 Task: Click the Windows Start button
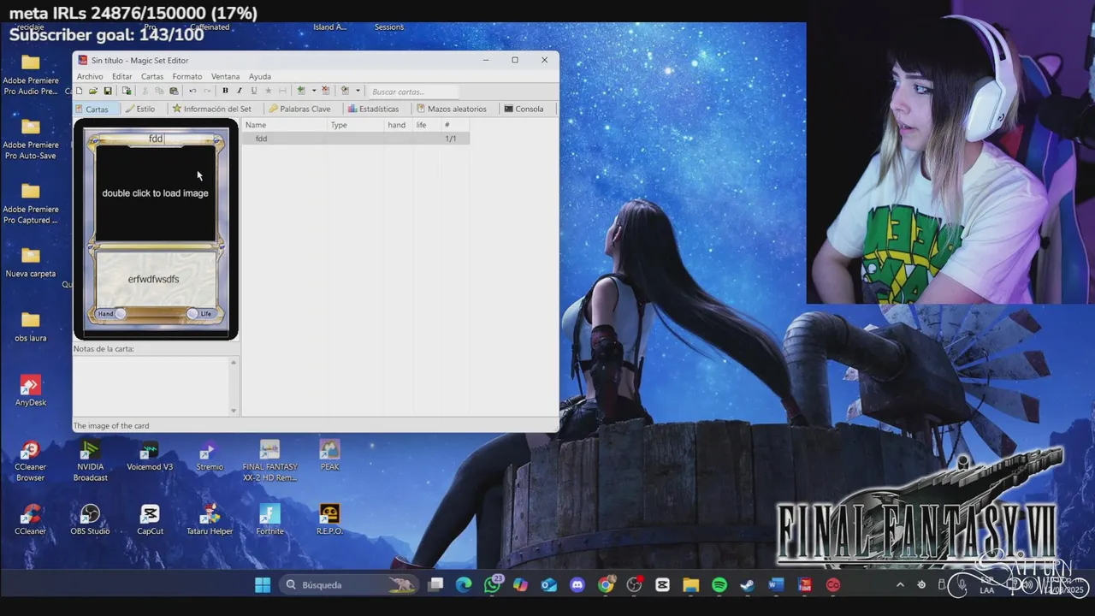pyautogui.click(x=263, y=585)
